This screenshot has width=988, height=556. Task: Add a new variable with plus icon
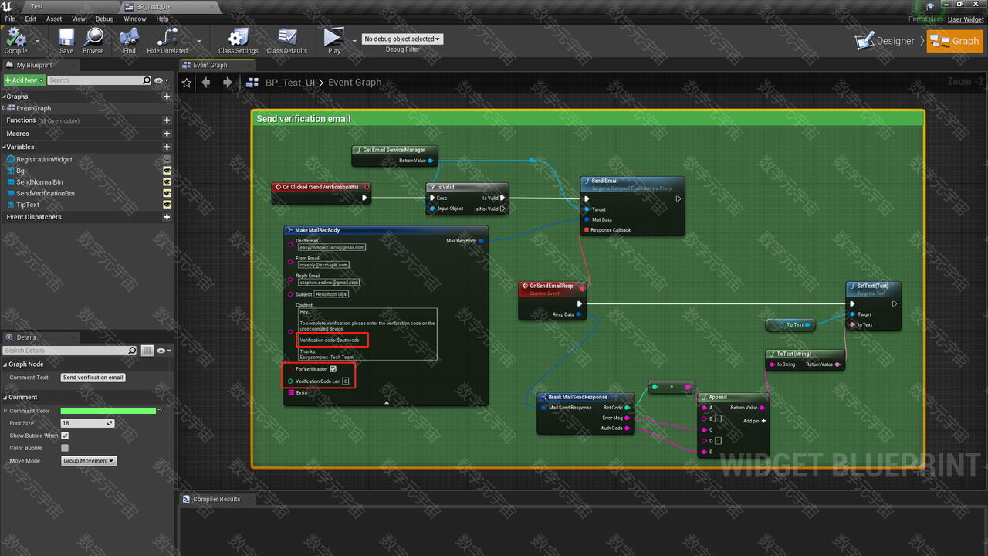pos(167,147)
